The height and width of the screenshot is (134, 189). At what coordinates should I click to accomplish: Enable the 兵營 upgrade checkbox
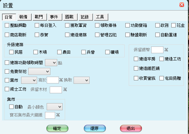83,52
